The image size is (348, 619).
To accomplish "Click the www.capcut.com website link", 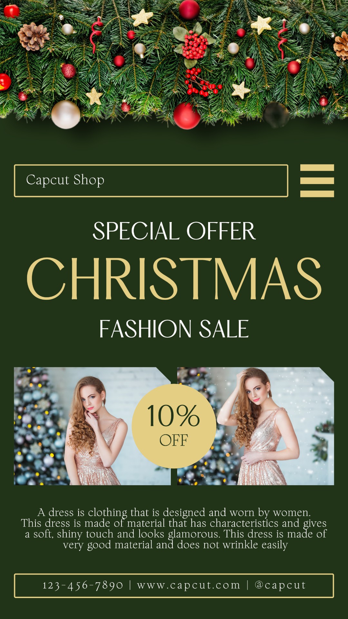I will pos(189,585).
